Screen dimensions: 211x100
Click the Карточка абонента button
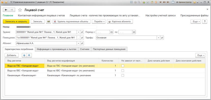click(x=120, y=22)
